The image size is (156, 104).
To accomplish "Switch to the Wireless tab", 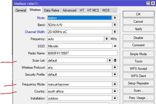I will tap(35, 10).
